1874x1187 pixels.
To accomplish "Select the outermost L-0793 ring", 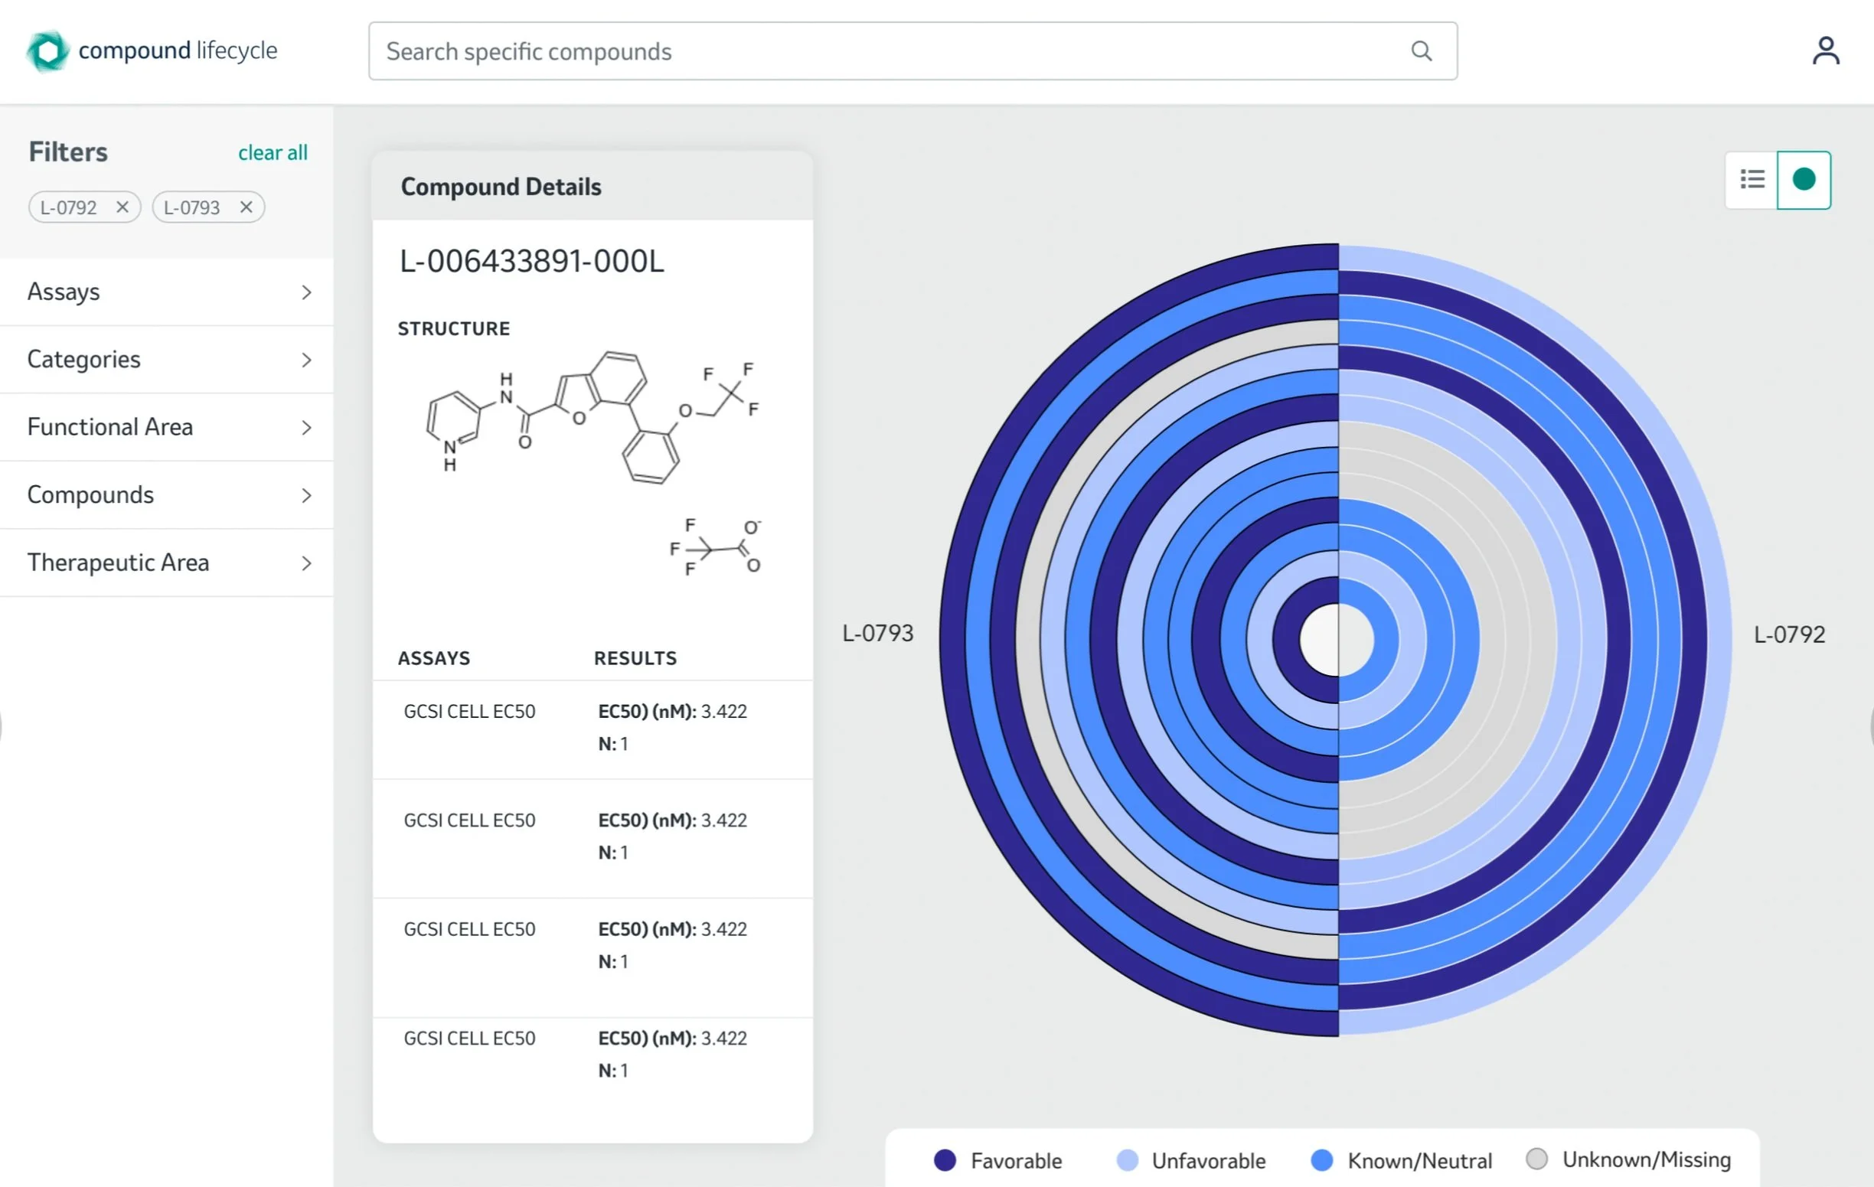I will pyautogui.click(x=952, y=639).
